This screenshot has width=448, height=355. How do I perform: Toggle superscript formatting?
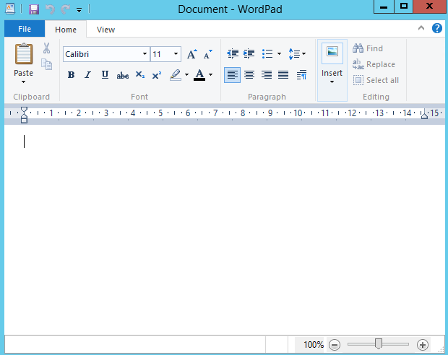tap(157, 75)
